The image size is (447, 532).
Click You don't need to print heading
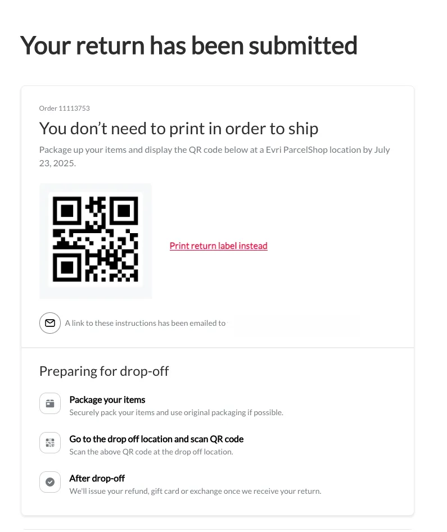179,129
